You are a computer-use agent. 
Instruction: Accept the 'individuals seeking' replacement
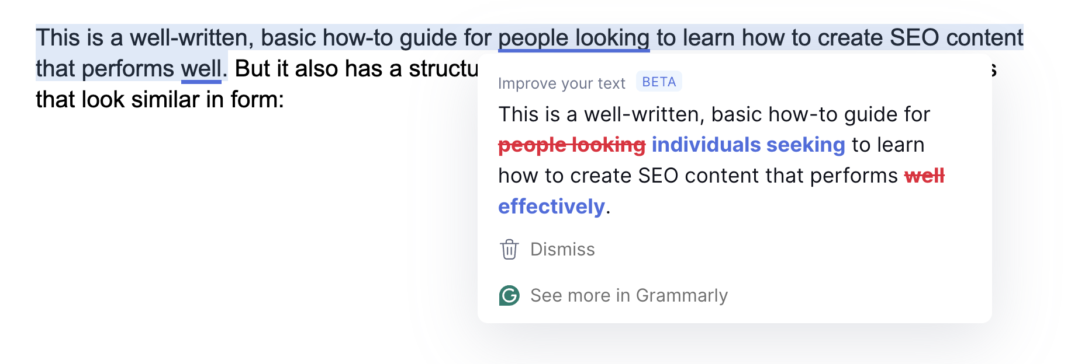click(x=748, y=145)
